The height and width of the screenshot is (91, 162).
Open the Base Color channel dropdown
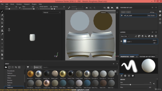[125, 36]
